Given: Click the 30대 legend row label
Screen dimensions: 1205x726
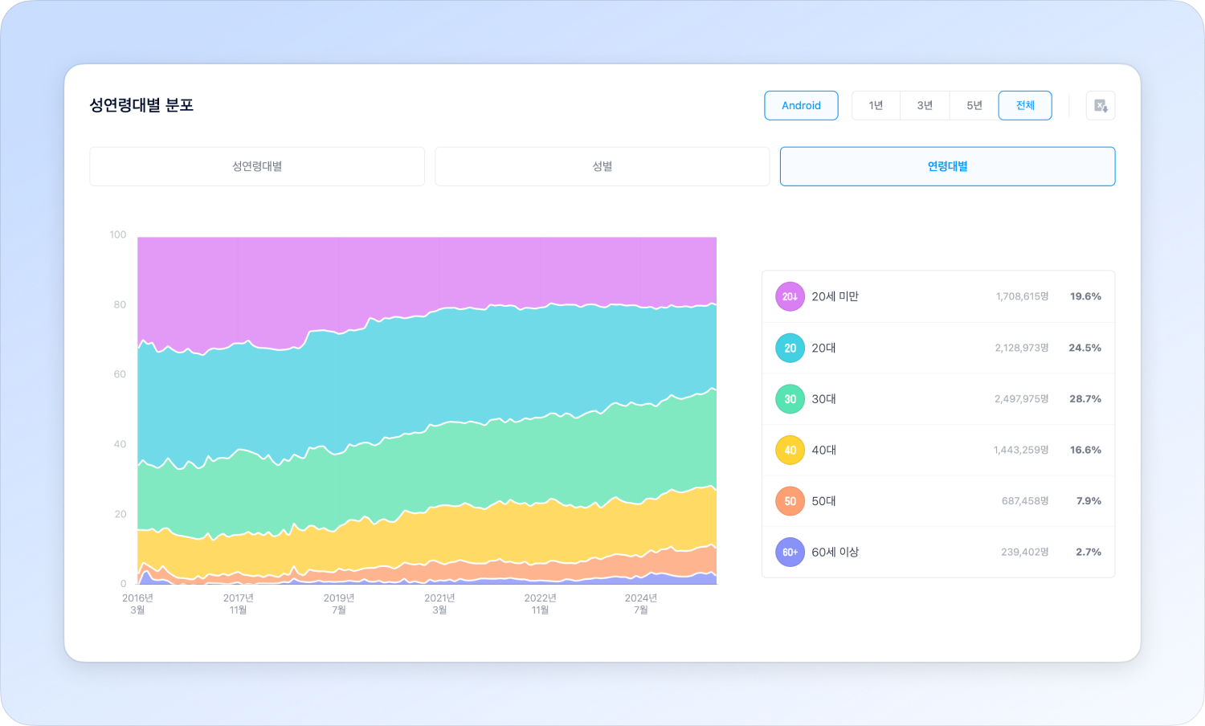Looking at the screenshot, I should pyautogui.click(x=823, y=399).
